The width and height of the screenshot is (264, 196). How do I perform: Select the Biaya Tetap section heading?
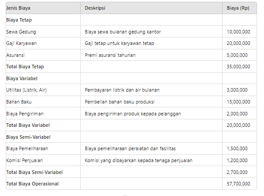(19, 20)
